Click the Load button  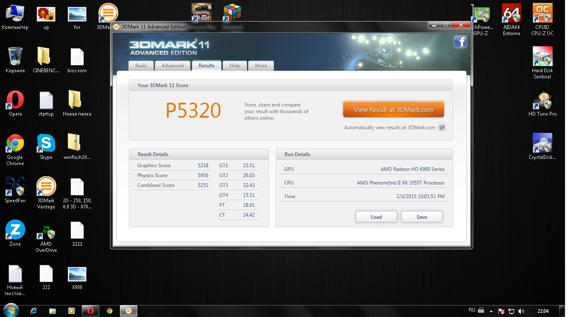376,217
